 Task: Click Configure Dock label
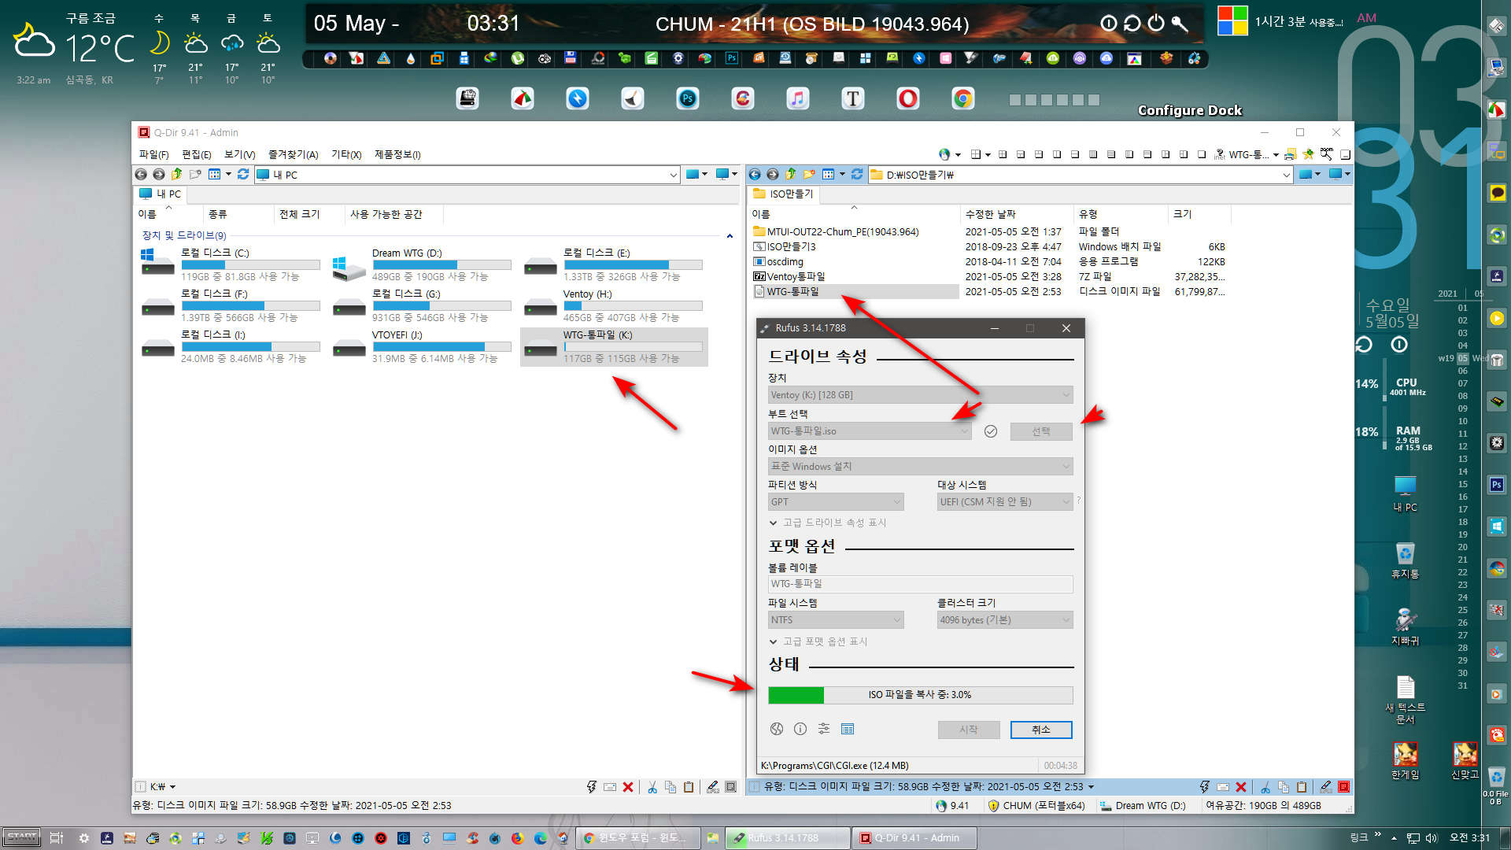point(1190,110)
